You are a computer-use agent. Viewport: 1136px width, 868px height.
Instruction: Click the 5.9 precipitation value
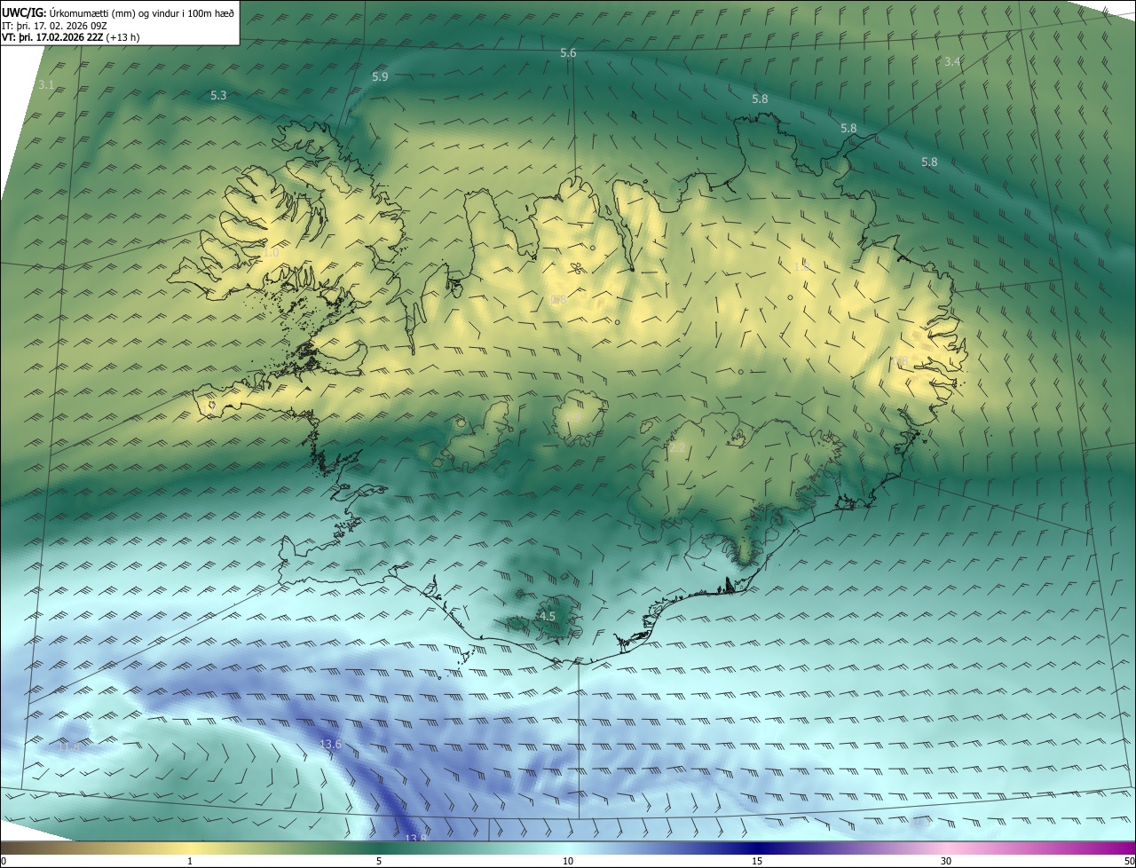[x=380, y=77]
